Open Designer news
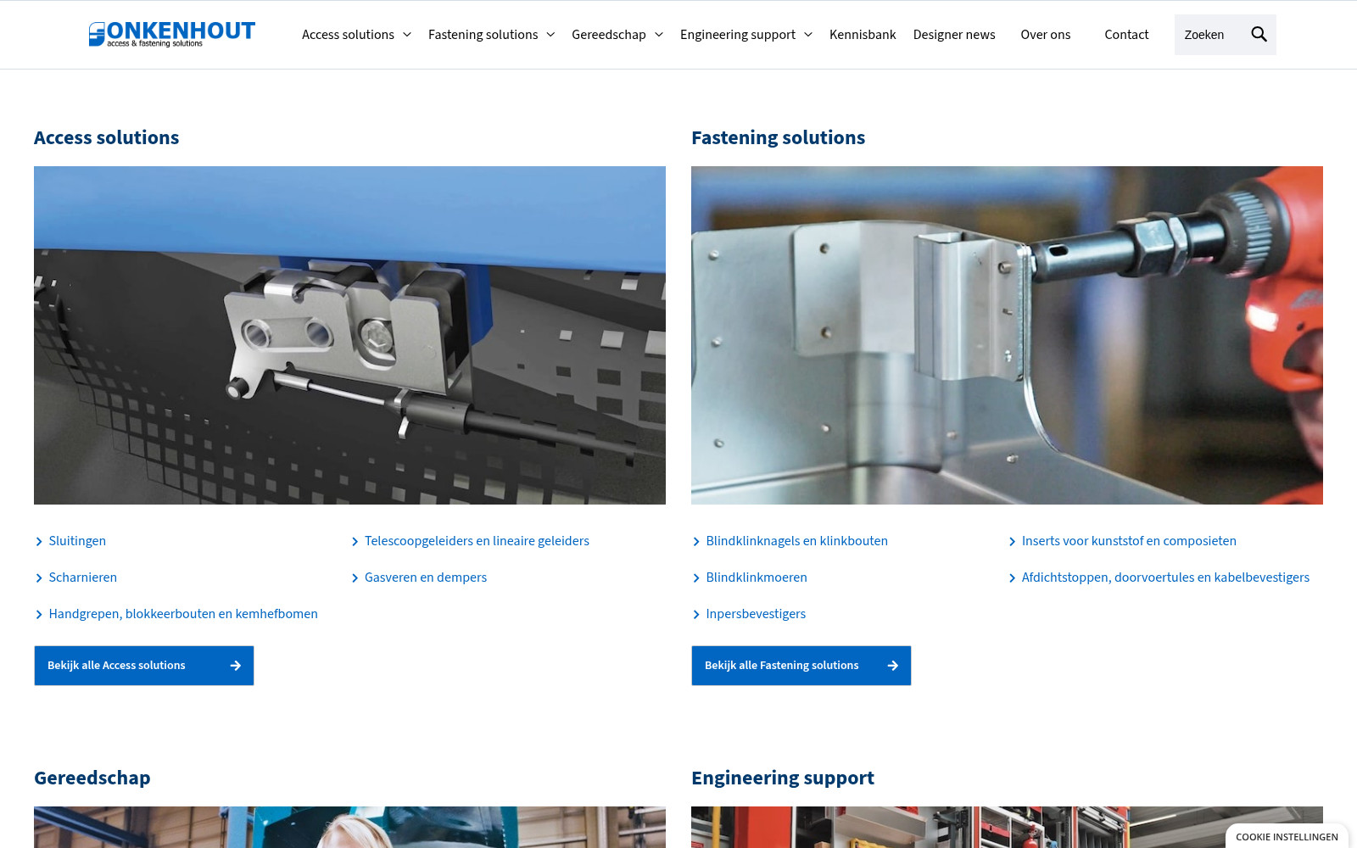Viewport: 1357px width, 848px height. tap(954, 35)
